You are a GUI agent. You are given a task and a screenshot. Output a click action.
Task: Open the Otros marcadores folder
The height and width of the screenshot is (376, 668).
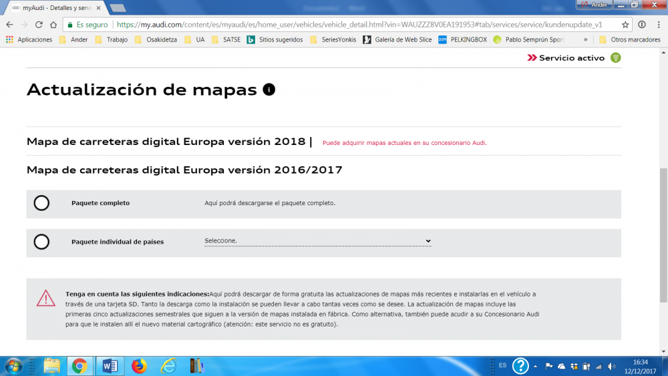630,39
